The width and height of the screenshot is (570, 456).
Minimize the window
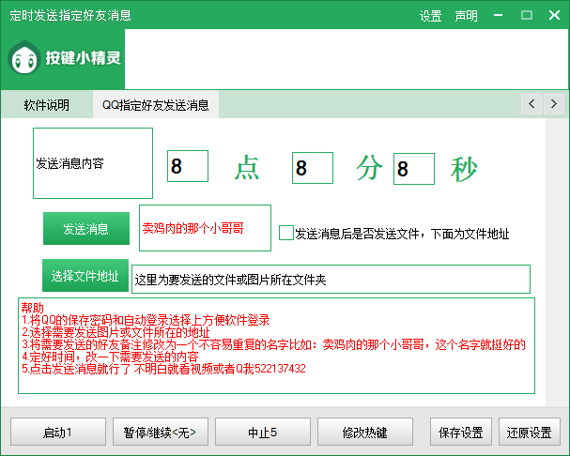click(x=498, y=15)
